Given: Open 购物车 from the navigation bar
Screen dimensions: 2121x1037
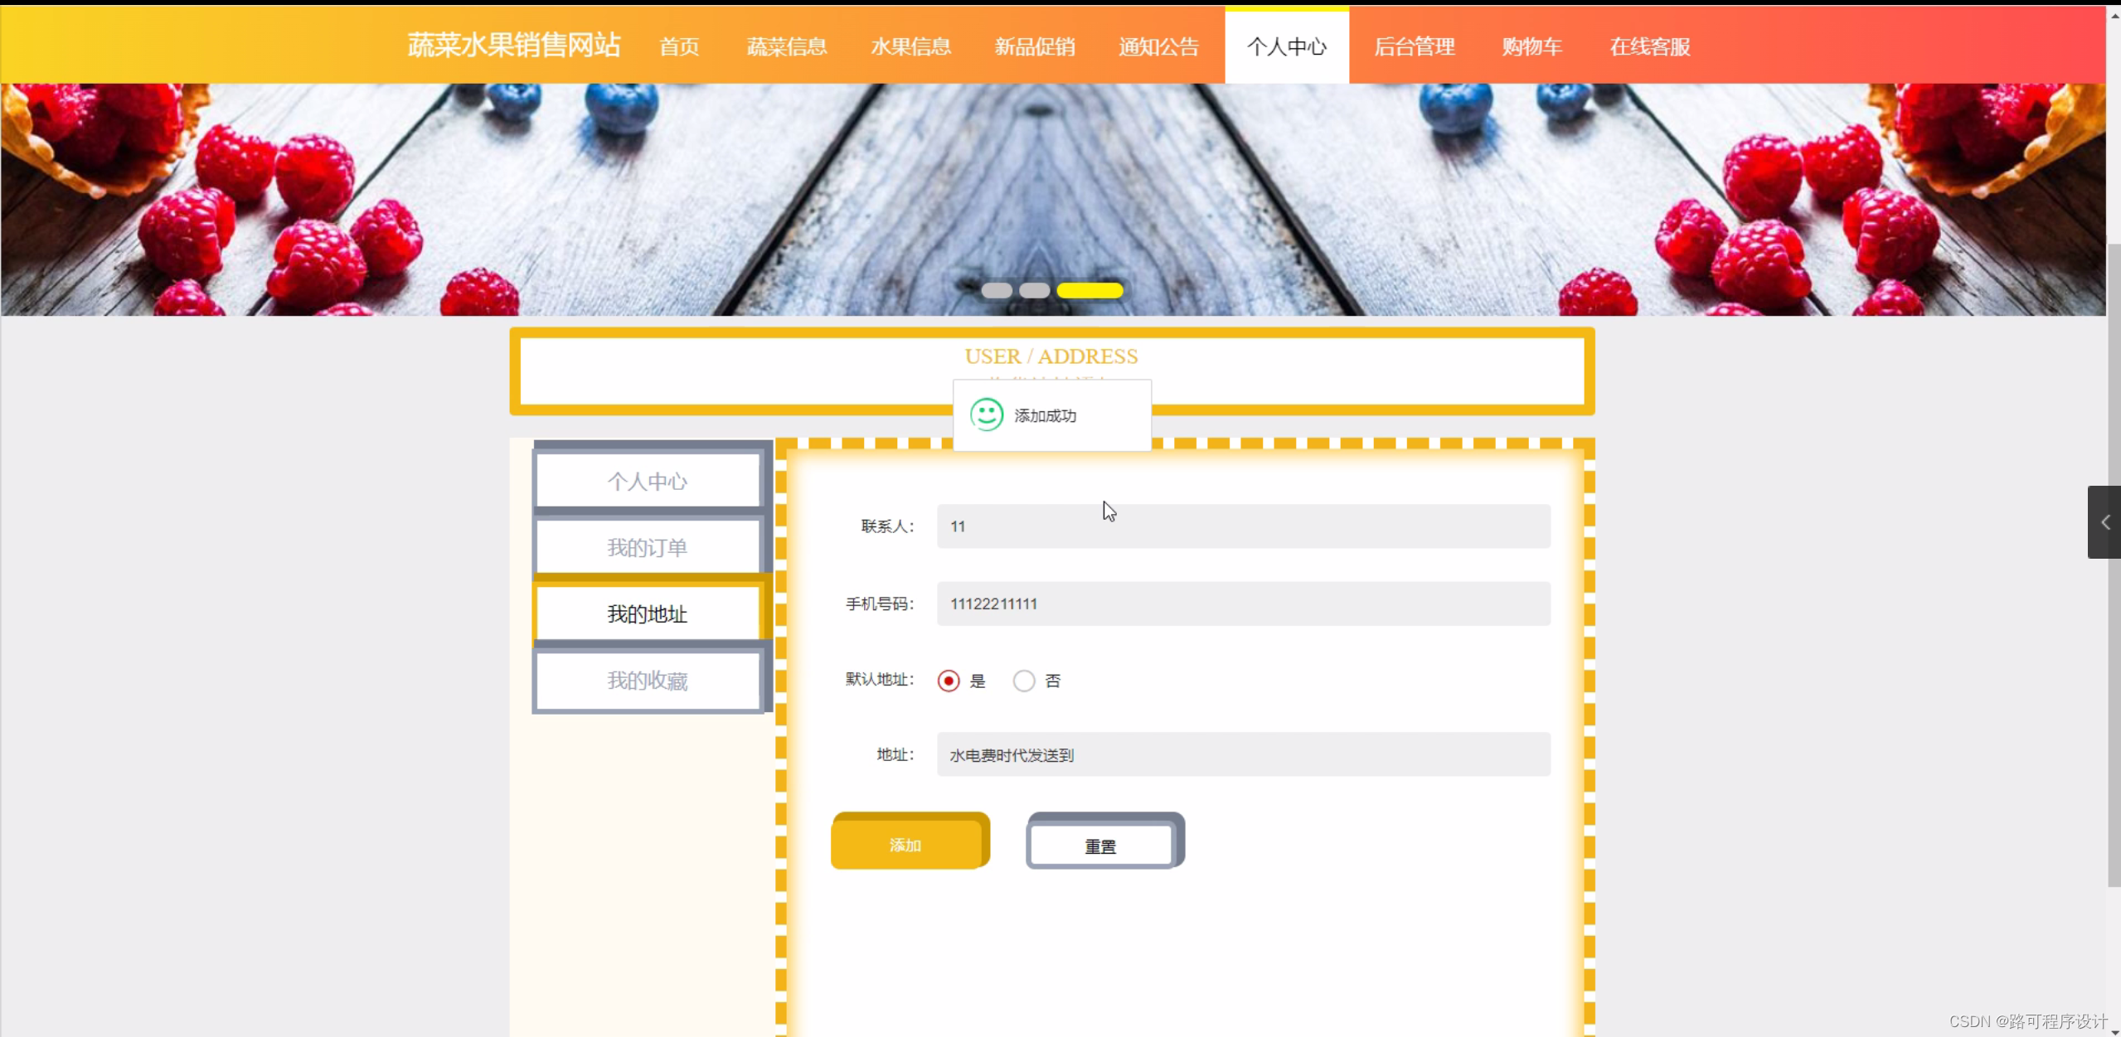Looking at the screenshot, I should [x=1531, y=46].
